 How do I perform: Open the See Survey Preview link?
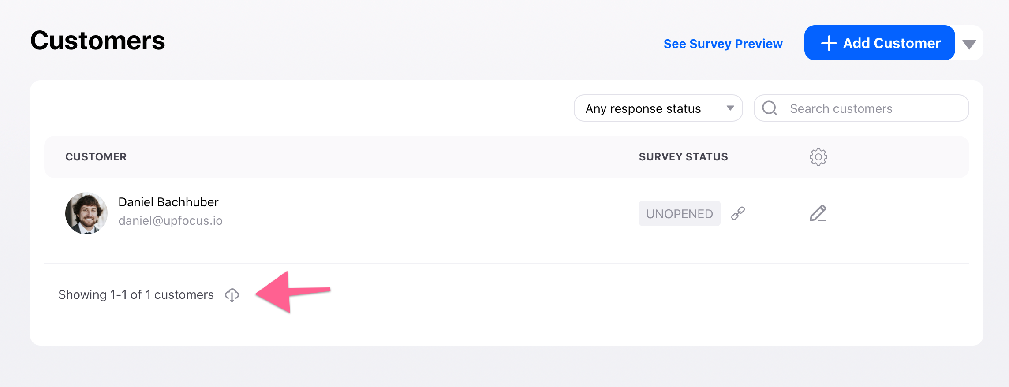(723, 44)
